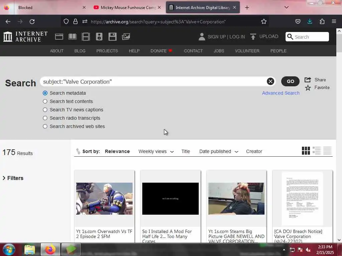342x256 pixels.
Task: Select Search archived web sites option
Action: click(45, 126)
